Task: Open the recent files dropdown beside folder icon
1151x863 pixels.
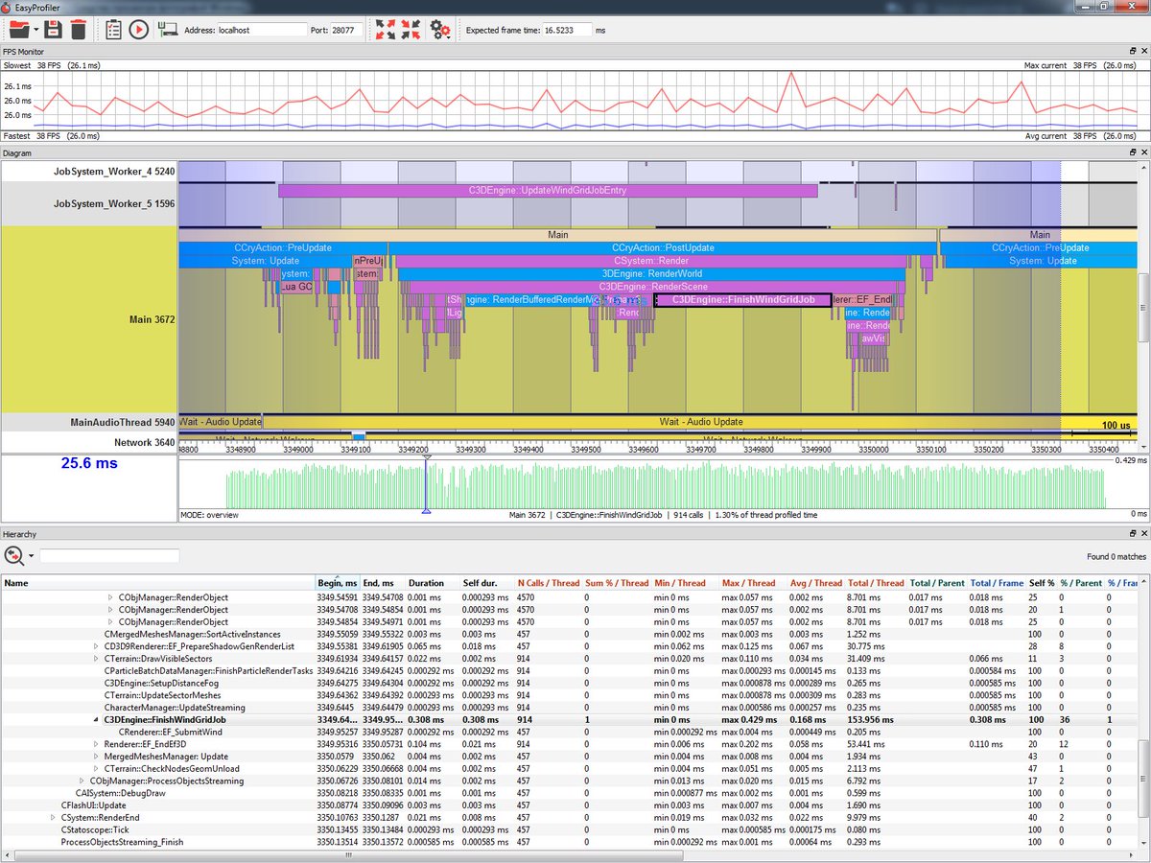Action: click(x=35, y=31)
